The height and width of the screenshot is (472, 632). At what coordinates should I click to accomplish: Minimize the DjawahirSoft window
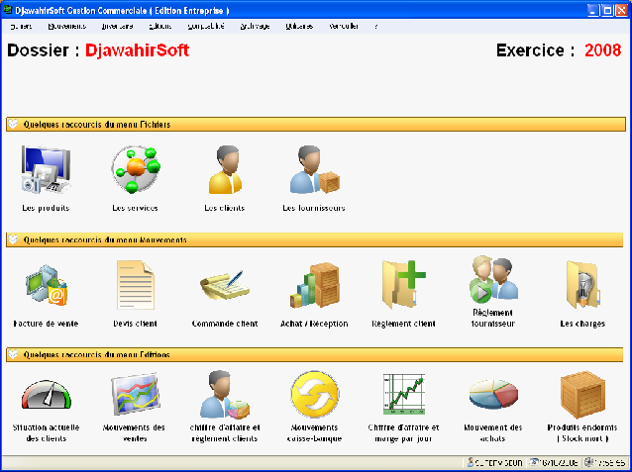593,10
